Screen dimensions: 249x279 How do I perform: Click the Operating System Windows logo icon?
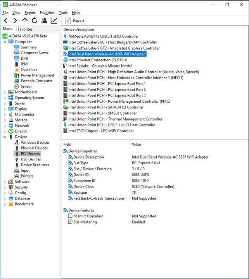(11, 98)
